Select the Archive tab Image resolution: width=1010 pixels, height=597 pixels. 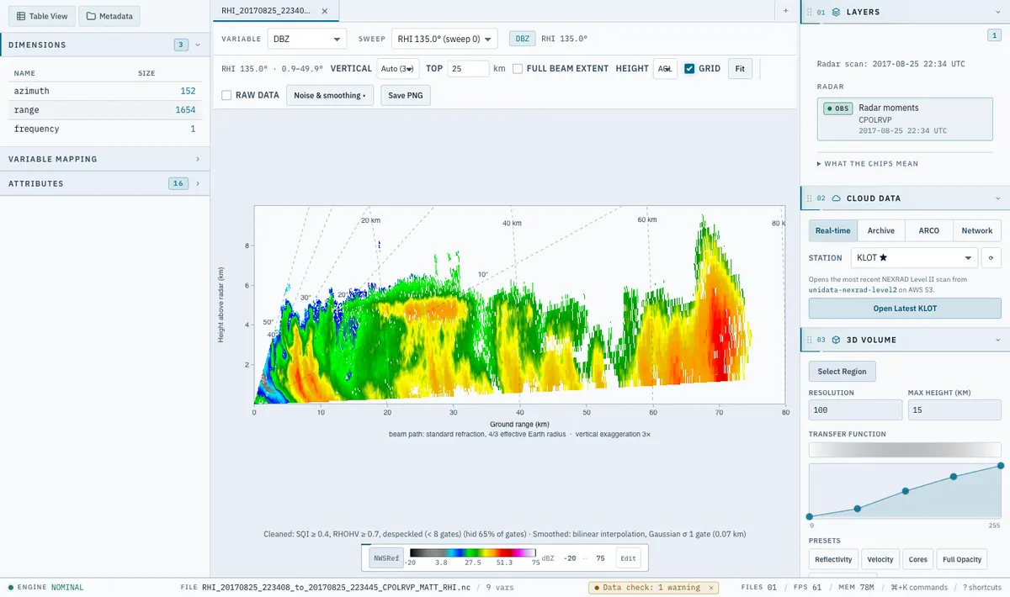coord(881,230)
